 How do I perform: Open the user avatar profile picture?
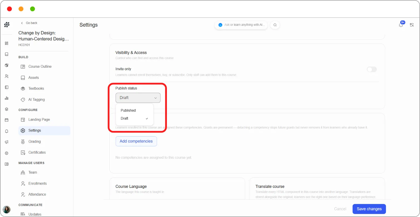[6, 209]
